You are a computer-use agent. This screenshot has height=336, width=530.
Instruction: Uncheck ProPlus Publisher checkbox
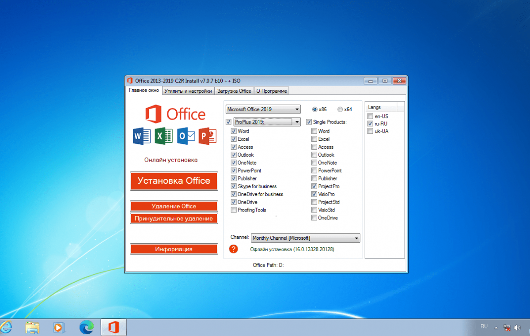point(234,178)
